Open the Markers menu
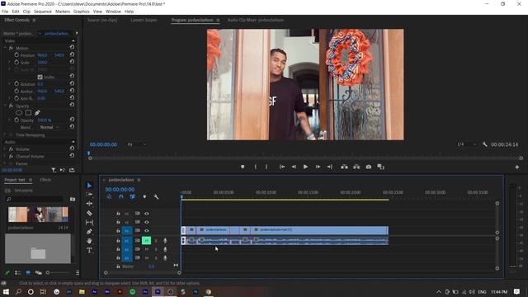The width and height of the screenshot is (528, 297). [63, 12]
